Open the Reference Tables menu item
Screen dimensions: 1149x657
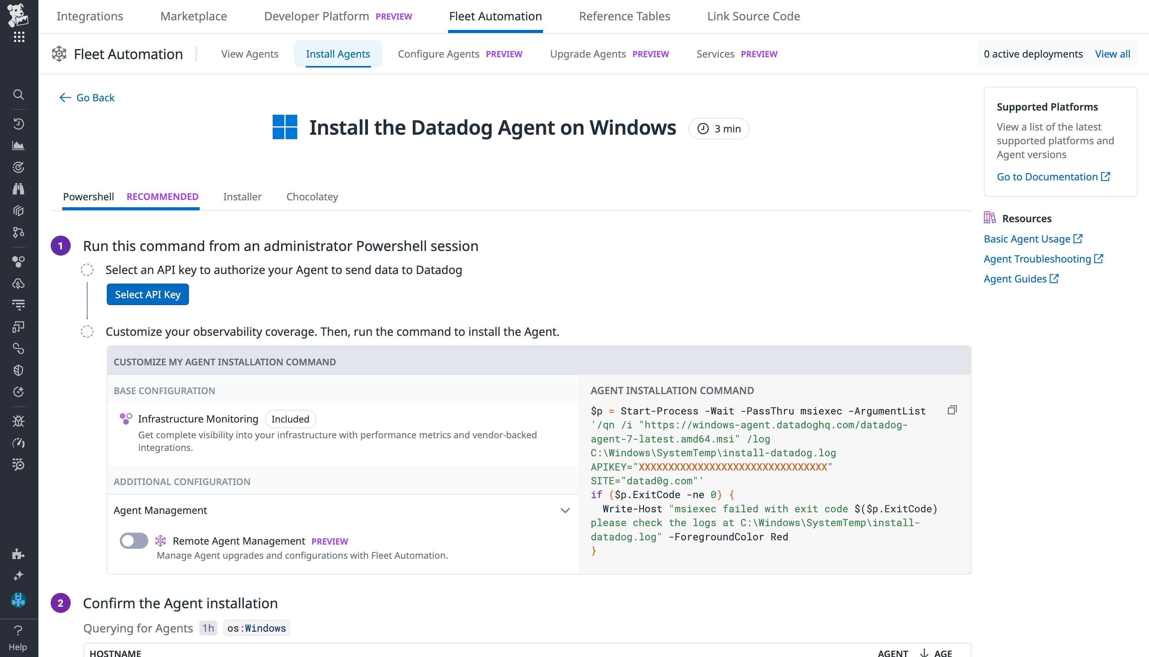(624, 16)
